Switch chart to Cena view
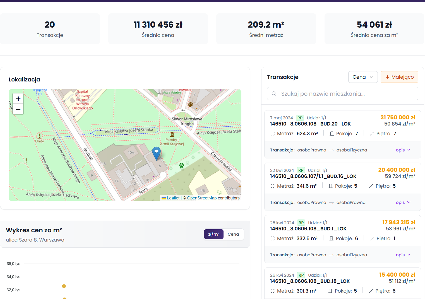This screenshot has height=299, width=425. 233,234
